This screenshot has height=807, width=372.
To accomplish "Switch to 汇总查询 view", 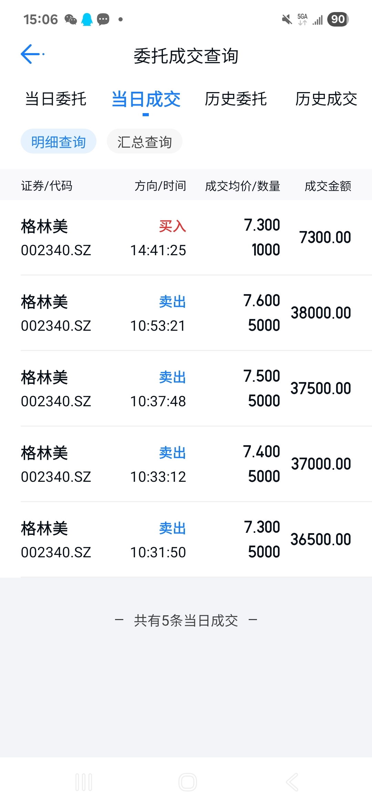I will (x=144, y=141).
